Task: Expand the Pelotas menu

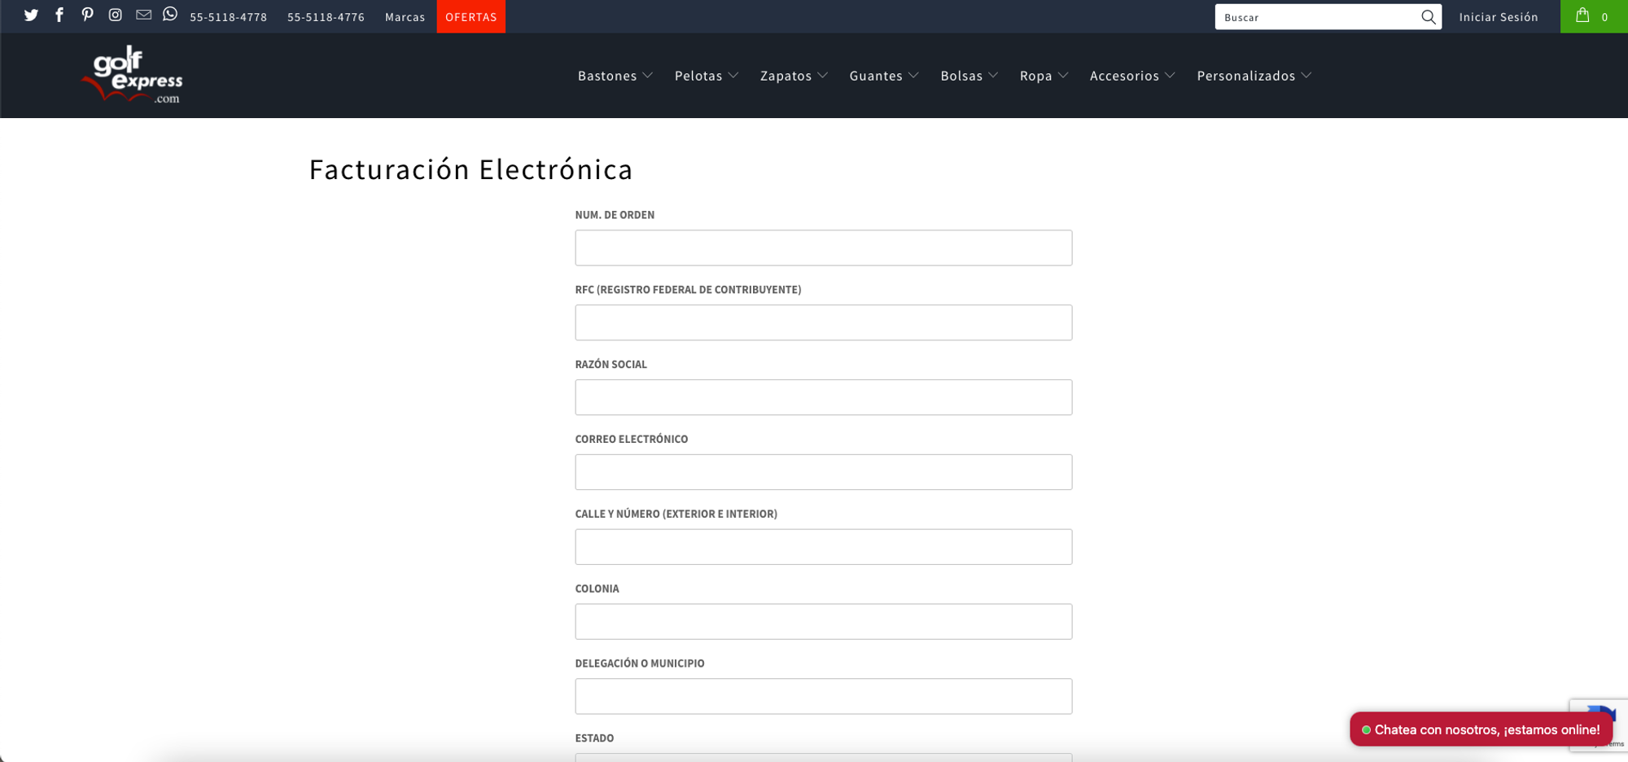Action: [707, 76]
